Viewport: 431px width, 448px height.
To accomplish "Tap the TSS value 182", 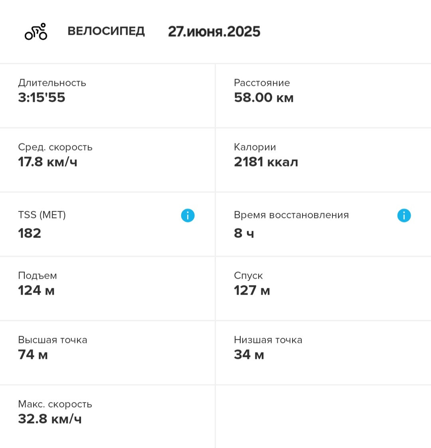I will coord(30,233).
